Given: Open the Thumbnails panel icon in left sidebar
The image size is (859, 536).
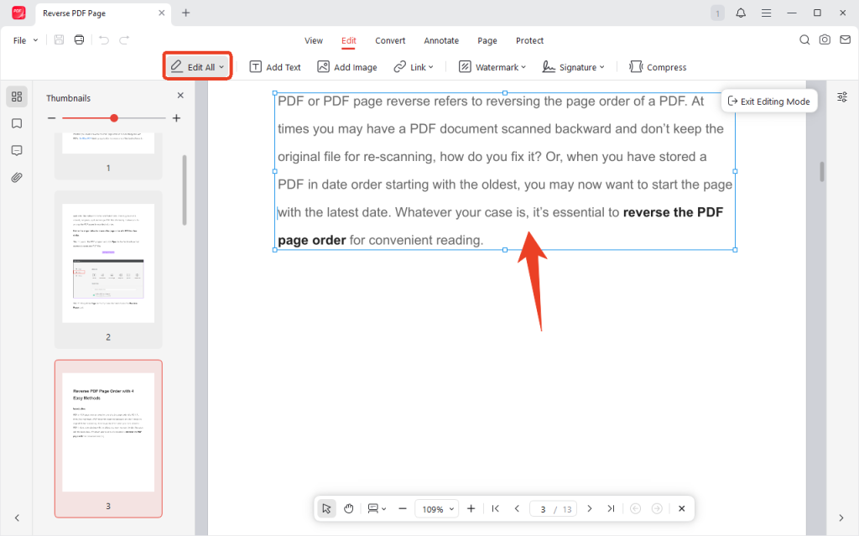Looking at the screenshot, I should 17,96.
